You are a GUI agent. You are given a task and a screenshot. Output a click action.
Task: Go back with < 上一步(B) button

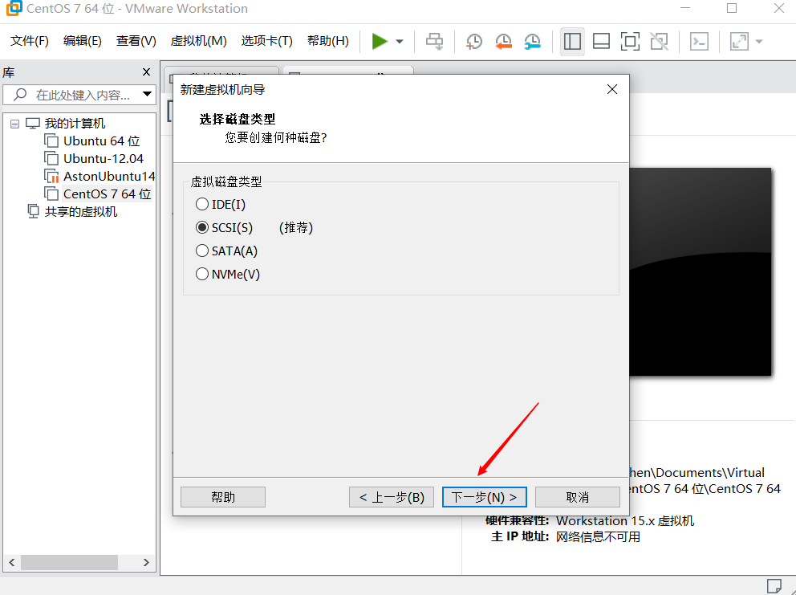[x=392, y=497]
